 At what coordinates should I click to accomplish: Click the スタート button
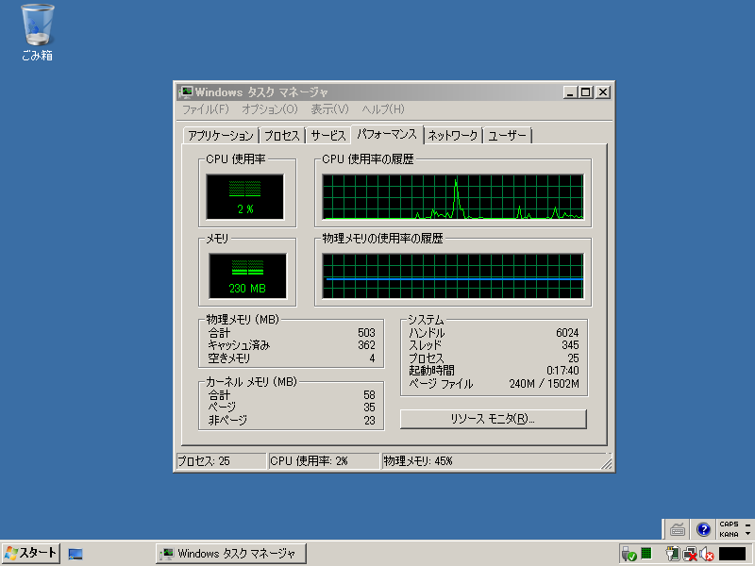(28, 554)
